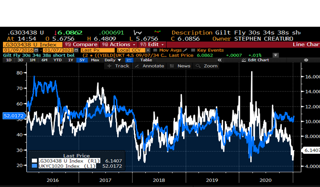Select the 5Y range tab
Viewport: 320px width, 187px height.
click(x=82, y=60)
